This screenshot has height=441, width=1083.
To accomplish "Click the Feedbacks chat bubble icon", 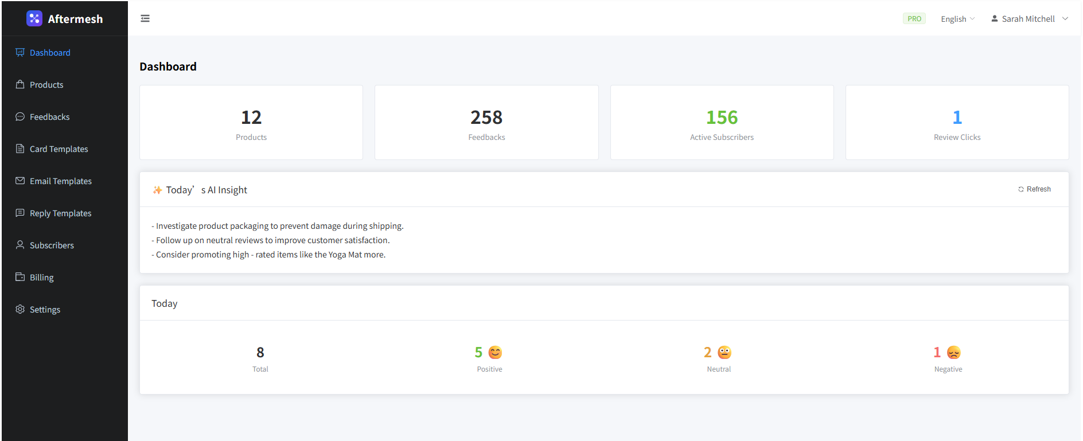I will click(20, 116).
